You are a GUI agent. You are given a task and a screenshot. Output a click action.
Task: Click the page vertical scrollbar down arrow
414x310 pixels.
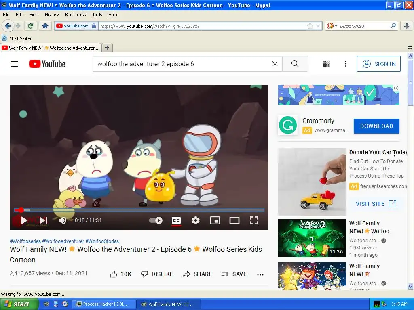[410, 286]
